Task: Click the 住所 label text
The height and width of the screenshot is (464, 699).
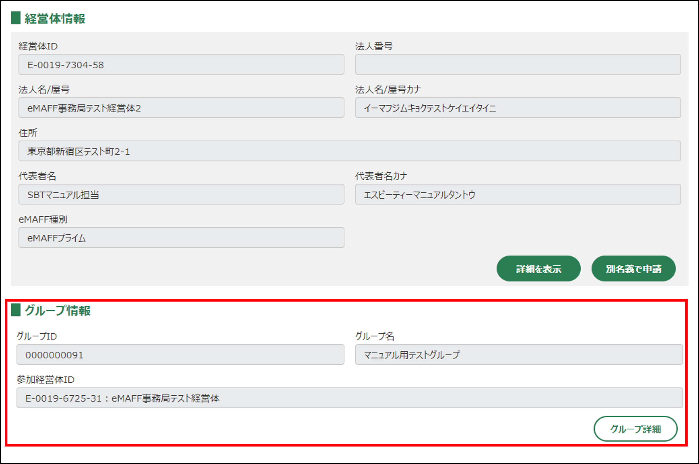Action: click(28, 133)
